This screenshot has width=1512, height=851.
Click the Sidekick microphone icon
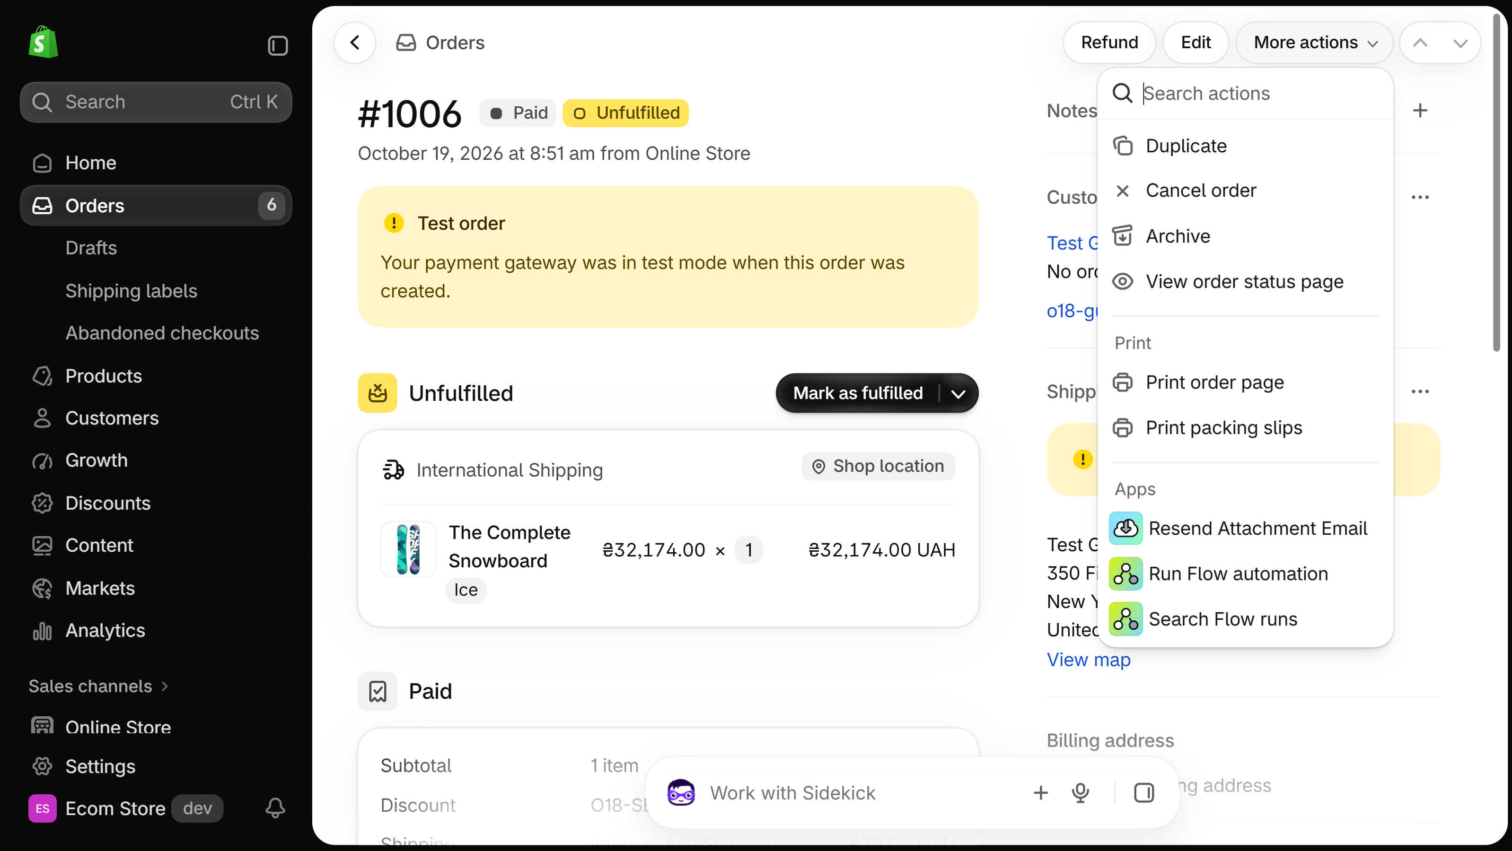pos(1080,792)
